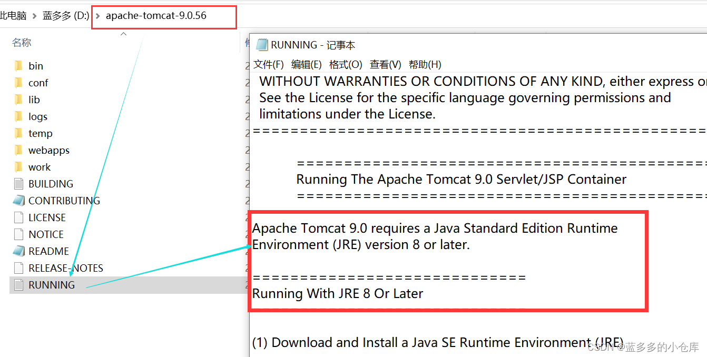Click the LICENSE file icon
Viewport: 707px width, 357px height.
click(x=18, y=217)
